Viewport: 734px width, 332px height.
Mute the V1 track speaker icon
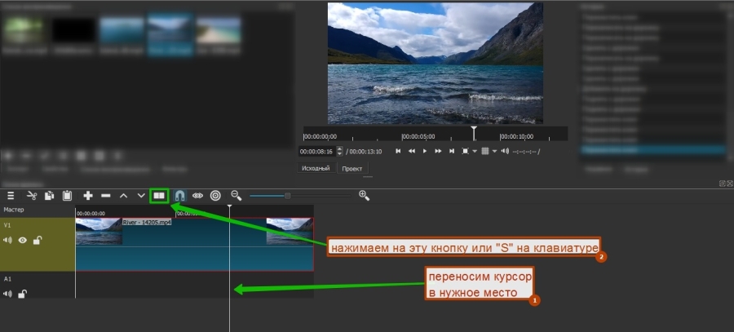click(x=8, y=240)
